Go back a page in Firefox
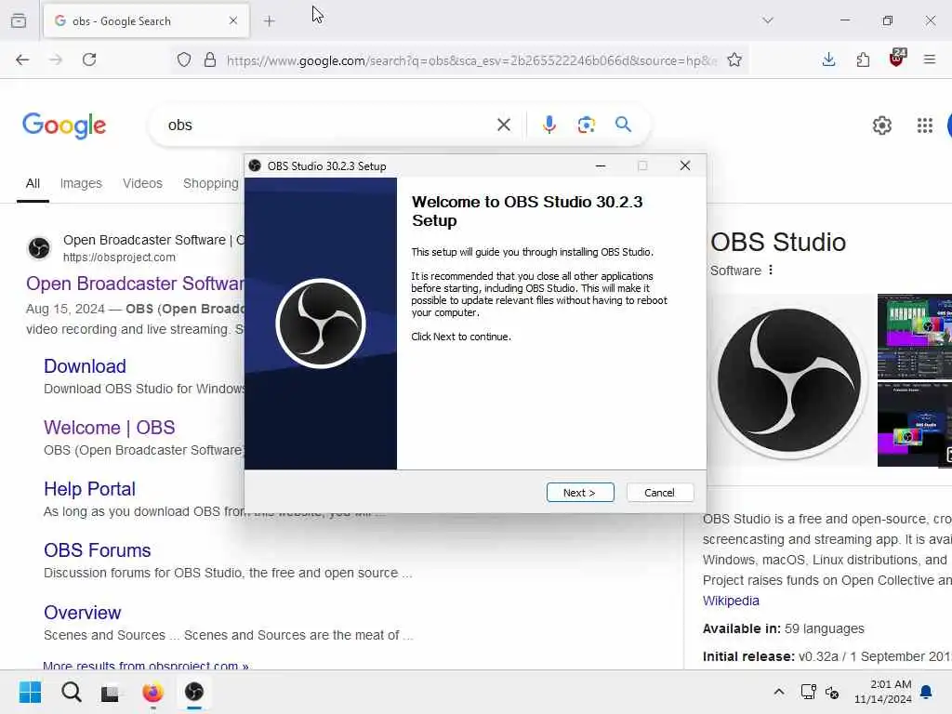The height and width of the screenshot is (714, 952). [x=22, y=59]
